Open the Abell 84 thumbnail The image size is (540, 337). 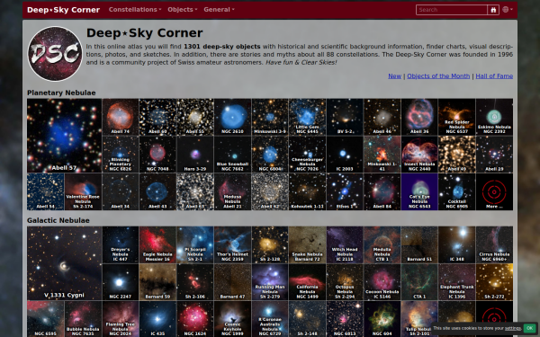pyautogui.click(x=382, y=191)
